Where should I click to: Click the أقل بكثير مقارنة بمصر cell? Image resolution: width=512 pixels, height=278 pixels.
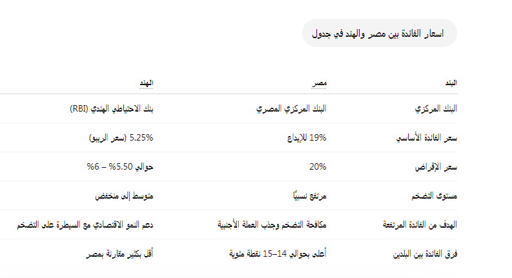(x=119, y=253)
